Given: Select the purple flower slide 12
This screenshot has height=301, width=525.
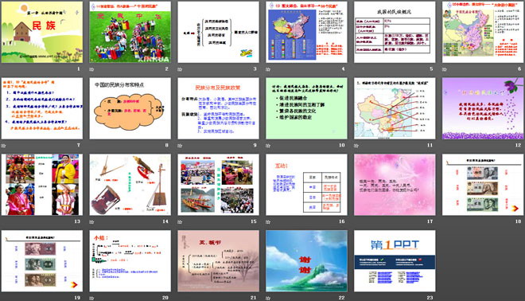Looking at the screenshot, I should point(483,108).
